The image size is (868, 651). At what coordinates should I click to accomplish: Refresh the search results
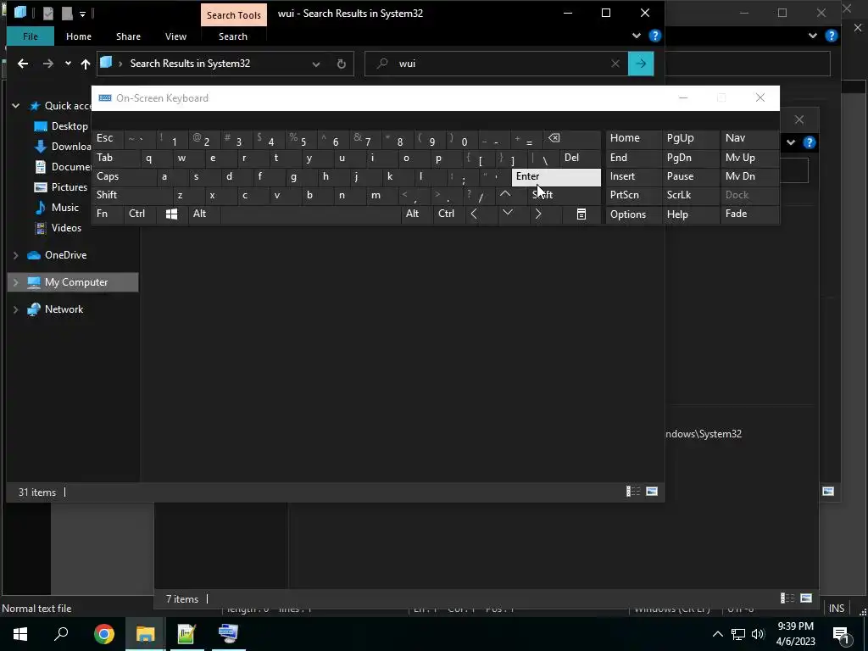342,64
